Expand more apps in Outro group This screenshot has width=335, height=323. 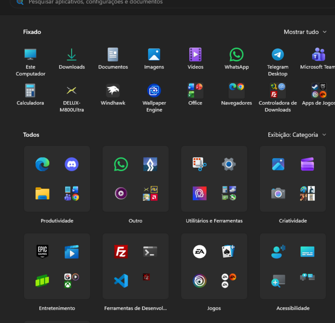click(150, 193)
